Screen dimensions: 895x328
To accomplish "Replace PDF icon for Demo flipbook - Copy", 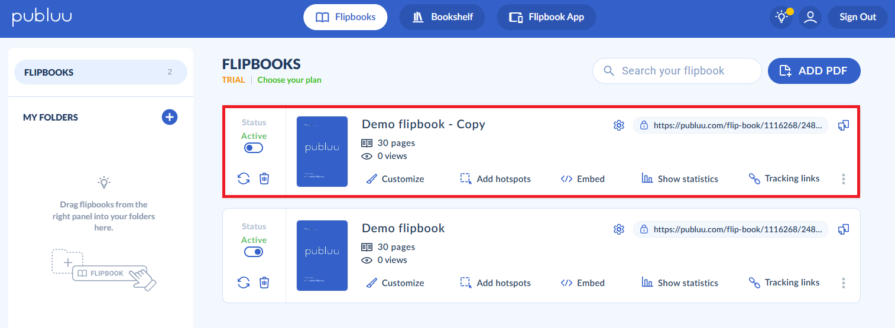I will tap(244, 178).
